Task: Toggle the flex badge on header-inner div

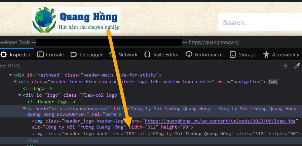Action: point(273,82)
